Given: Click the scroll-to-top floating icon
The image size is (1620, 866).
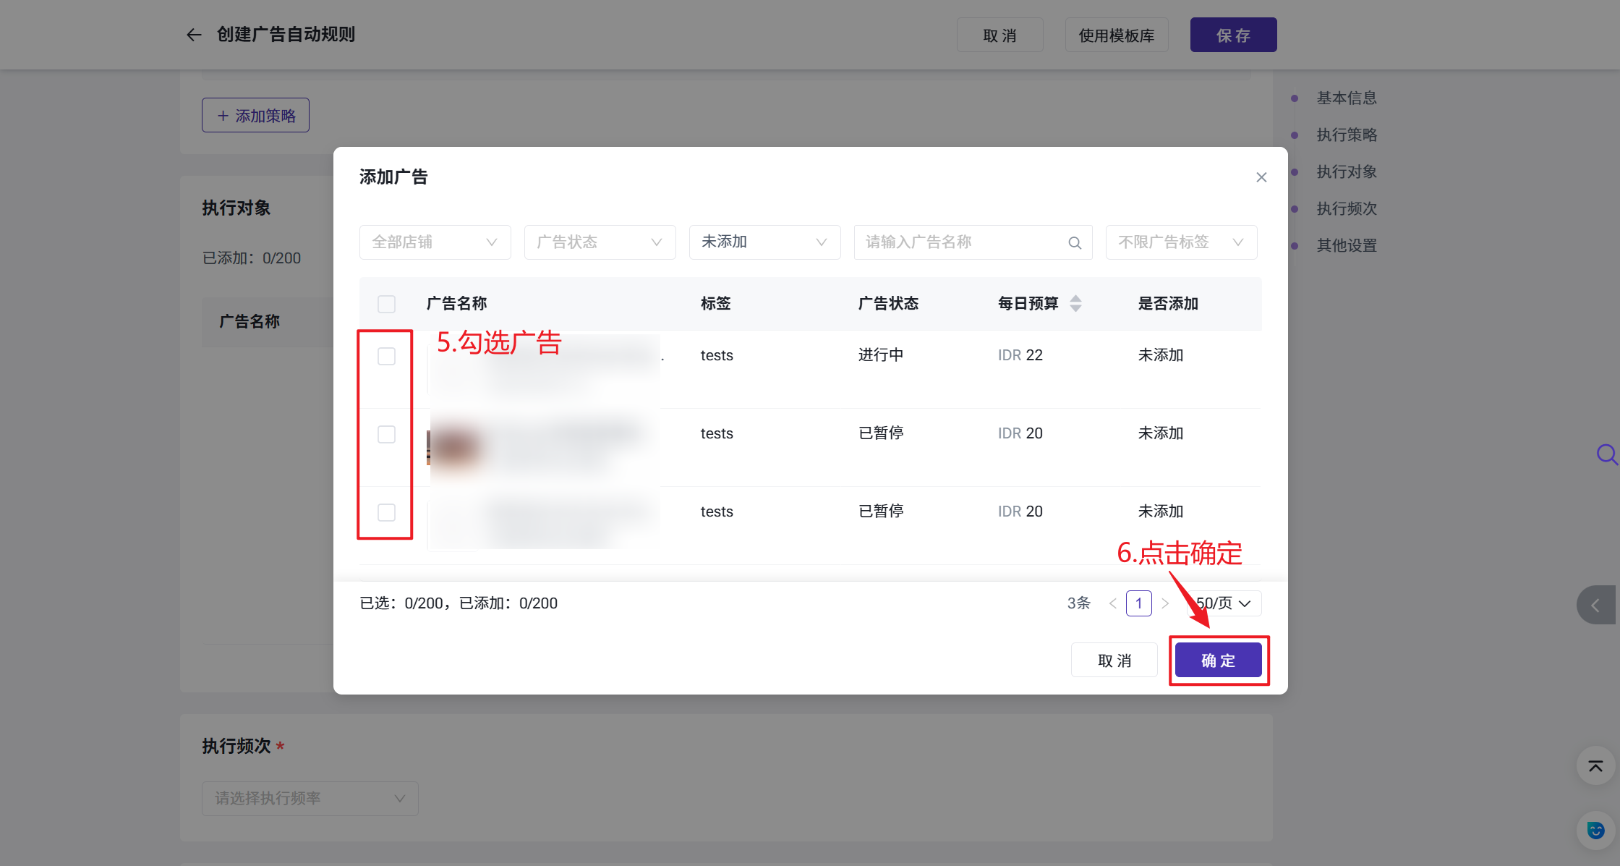Looking at the screenshot, I should (1595, 766).
